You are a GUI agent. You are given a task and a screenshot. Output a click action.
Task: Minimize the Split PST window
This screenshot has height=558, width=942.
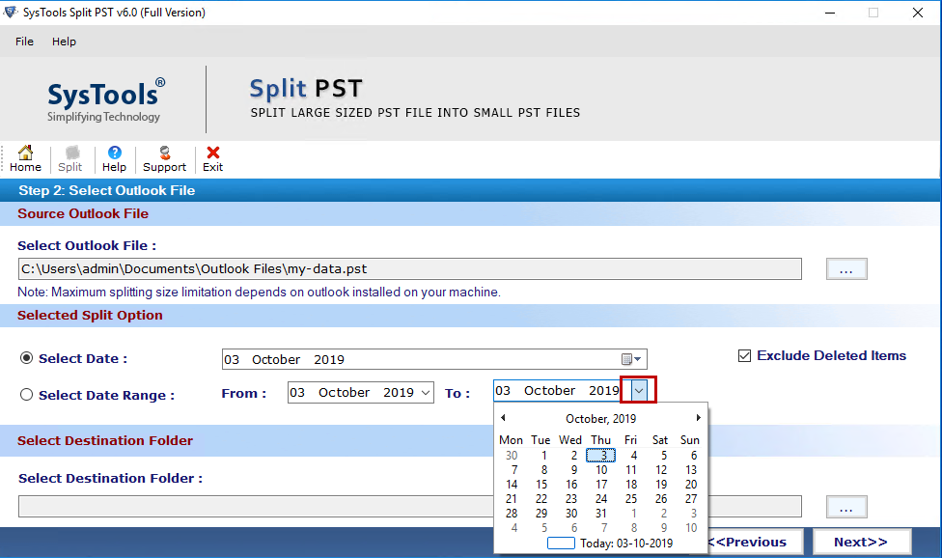(x=830, y=13)
